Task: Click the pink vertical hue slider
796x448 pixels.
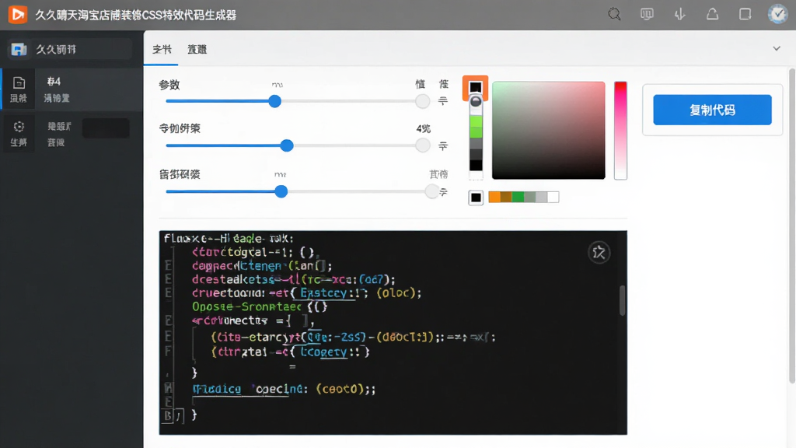Action: pyautogui.click(x=620, y=130)
